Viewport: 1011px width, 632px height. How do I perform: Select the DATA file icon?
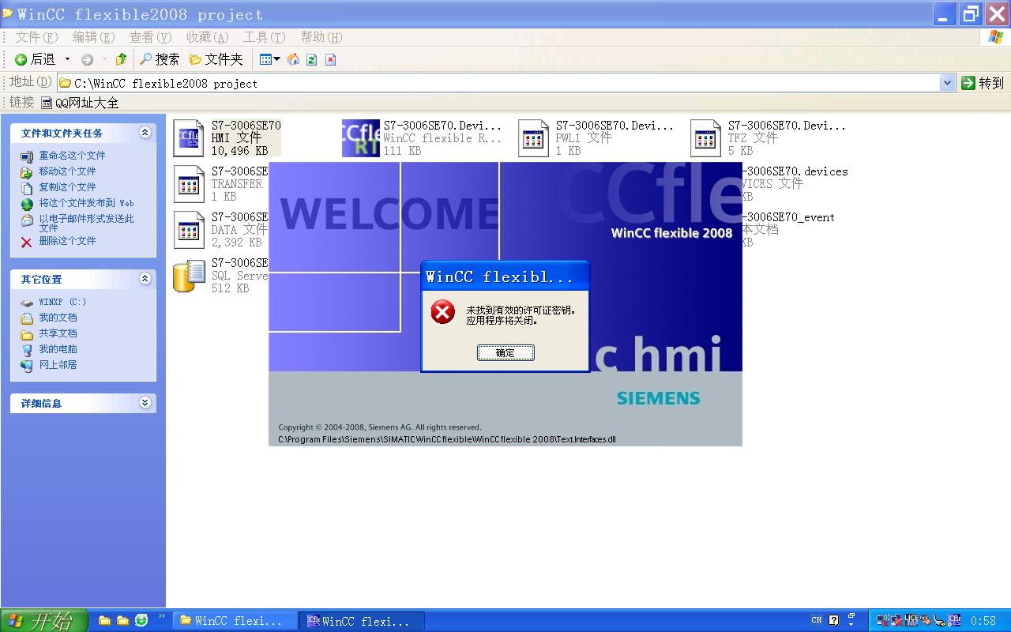[189, 230]
